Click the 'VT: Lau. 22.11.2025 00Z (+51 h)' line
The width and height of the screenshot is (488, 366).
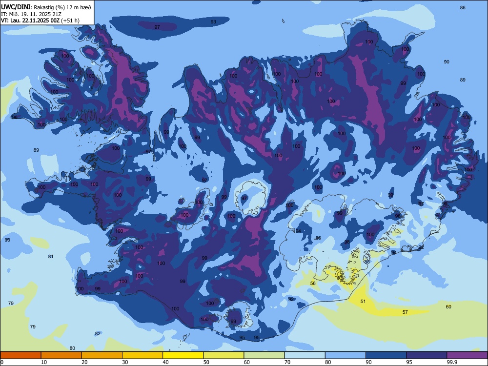(40, 20)
